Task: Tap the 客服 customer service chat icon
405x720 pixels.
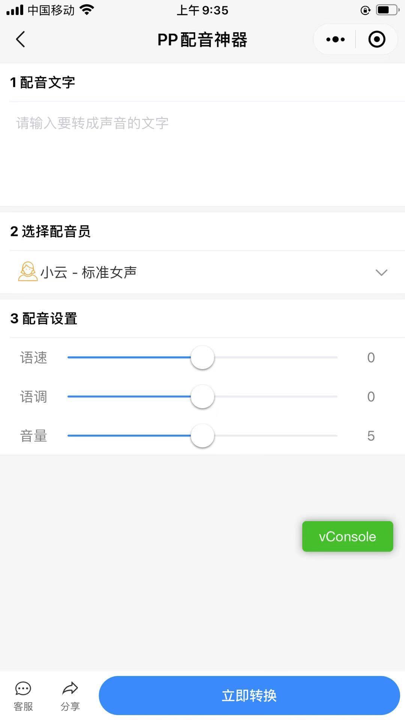Action: pyautogui.click(x=23, y=688)
